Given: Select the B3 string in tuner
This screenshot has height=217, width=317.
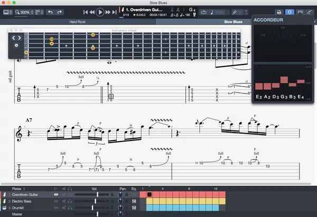Looking at the screenshot, I should coord(292,97).
